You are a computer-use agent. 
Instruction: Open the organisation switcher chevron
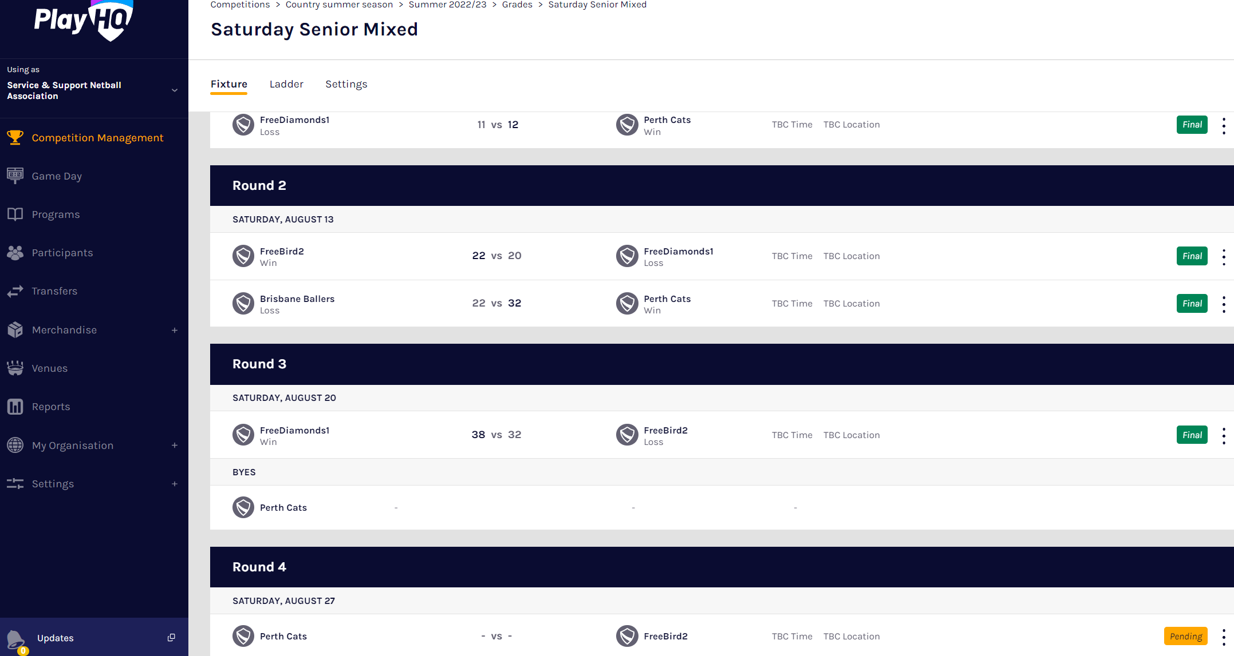coord(175,90)
